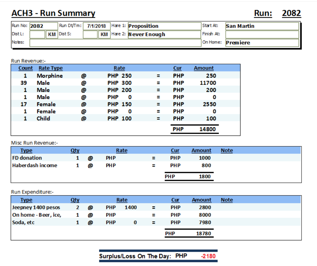Click the Rate Type column header

51,68
